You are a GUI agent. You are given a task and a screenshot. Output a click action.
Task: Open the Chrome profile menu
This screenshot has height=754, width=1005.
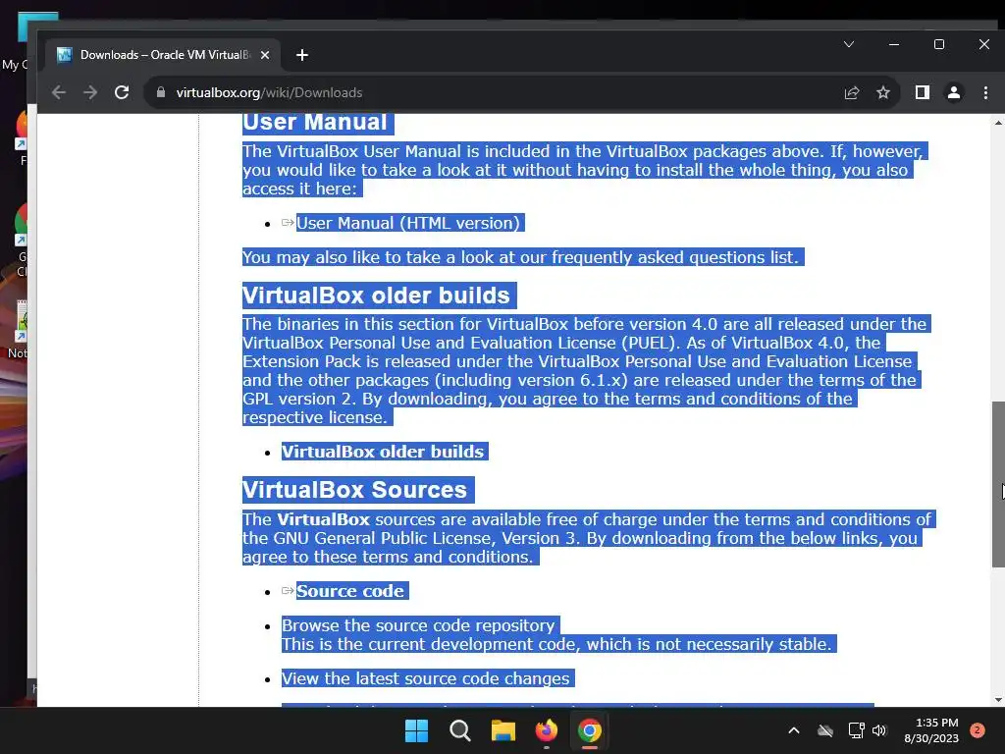(954, 93)
